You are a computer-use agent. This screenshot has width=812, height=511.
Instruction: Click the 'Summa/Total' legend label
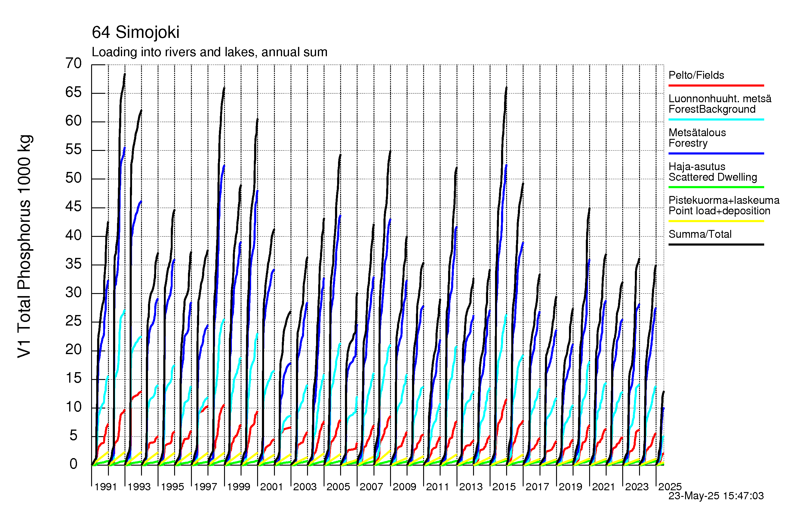click(700, 234)
